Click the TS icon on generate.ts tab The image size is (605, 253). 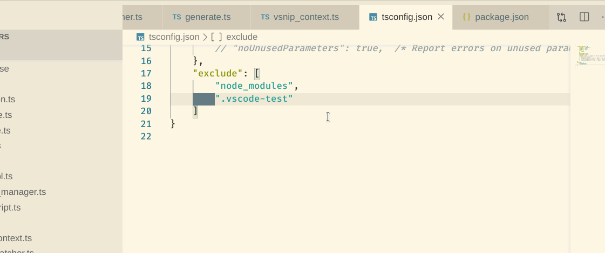click(x=177, y=17)
